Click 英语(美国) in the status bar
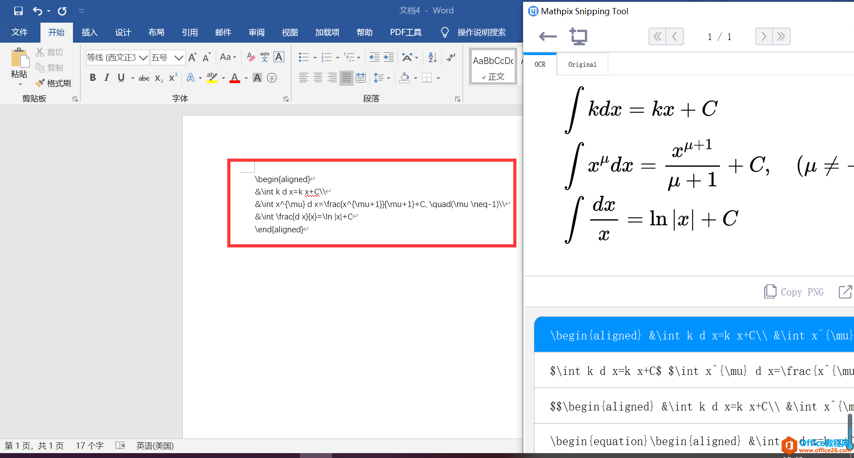The height and width of the screenshot is (458, 854). click(155, 446)
